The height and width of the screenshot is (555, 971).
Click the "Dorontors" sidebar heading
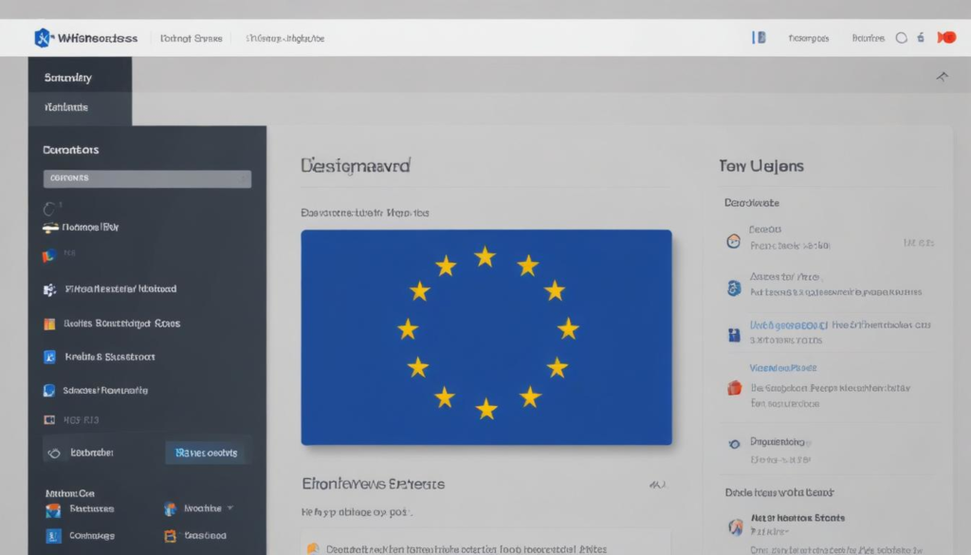(70, 150)
